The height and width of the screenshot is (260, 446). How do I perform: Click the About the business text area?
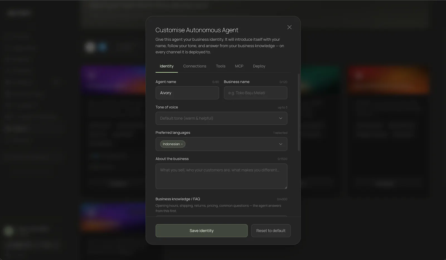tap(221, 176)
